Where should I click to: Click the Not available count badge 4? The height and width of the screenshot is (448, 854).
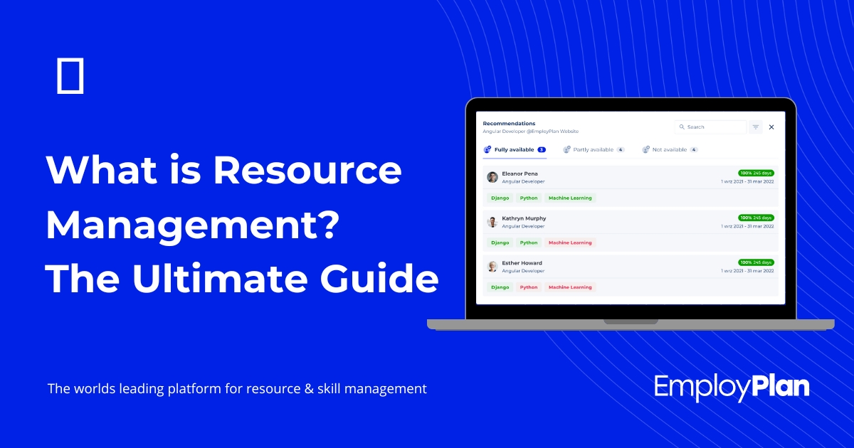(x=694, y=150)
